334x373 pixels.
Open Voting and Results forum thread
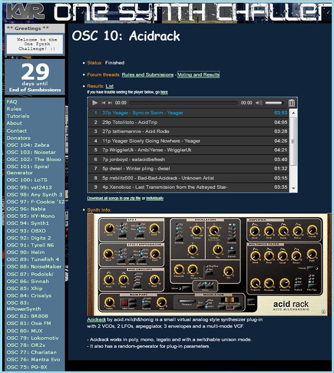[198, 75]
